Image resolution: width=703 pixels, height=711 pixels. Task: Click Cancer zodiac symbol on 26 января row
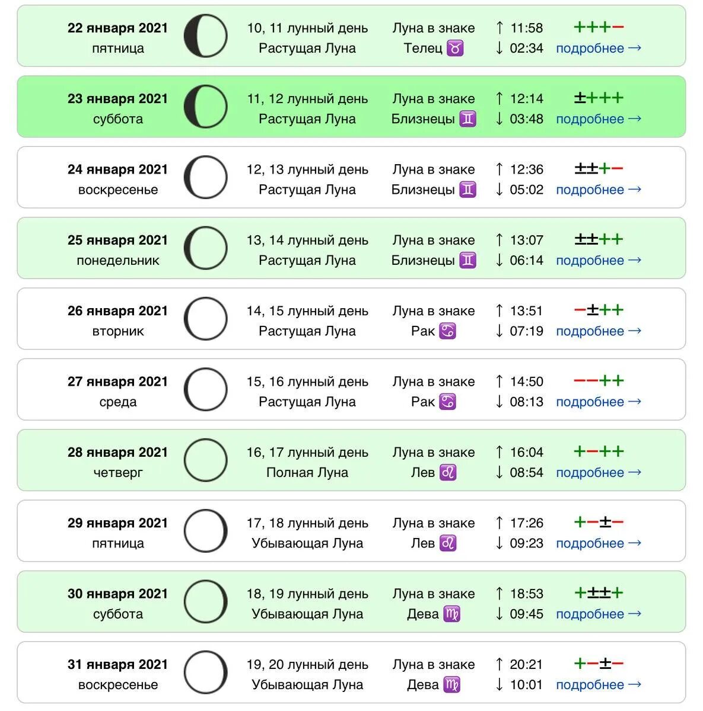coord(448,331)
